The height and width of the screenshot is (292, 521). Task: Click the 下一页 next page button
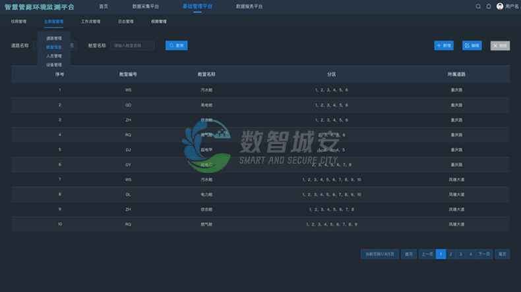point(485,254)
